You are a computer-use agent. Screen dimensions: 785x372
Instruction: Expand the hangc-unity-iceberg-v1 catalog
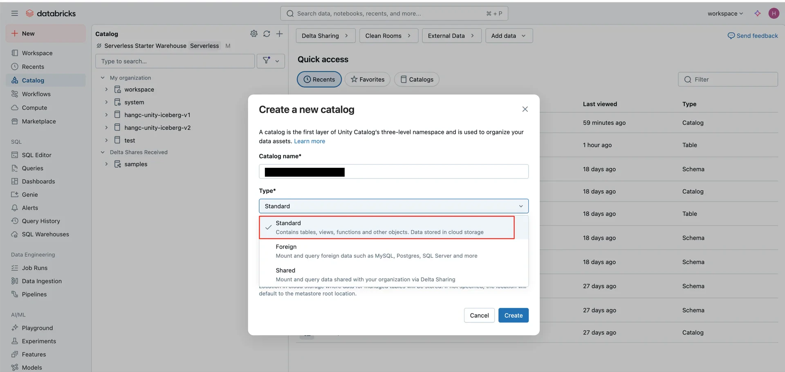coord(106,115)
